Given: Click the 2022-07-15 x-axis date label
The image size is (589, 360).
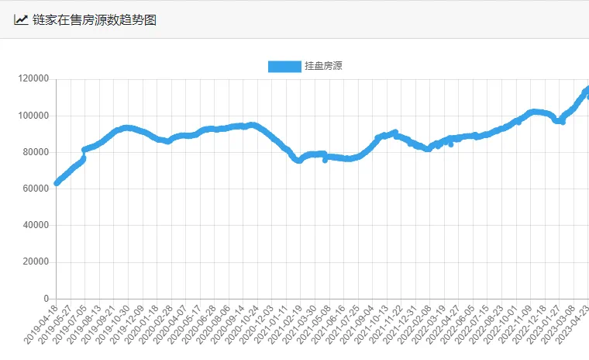Looking at the screenshot, I should [472, 324].
